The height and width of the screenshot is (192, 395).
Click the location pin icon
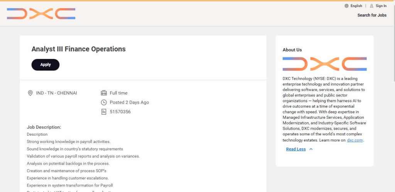pyautogui.click(x=30, y=93)
